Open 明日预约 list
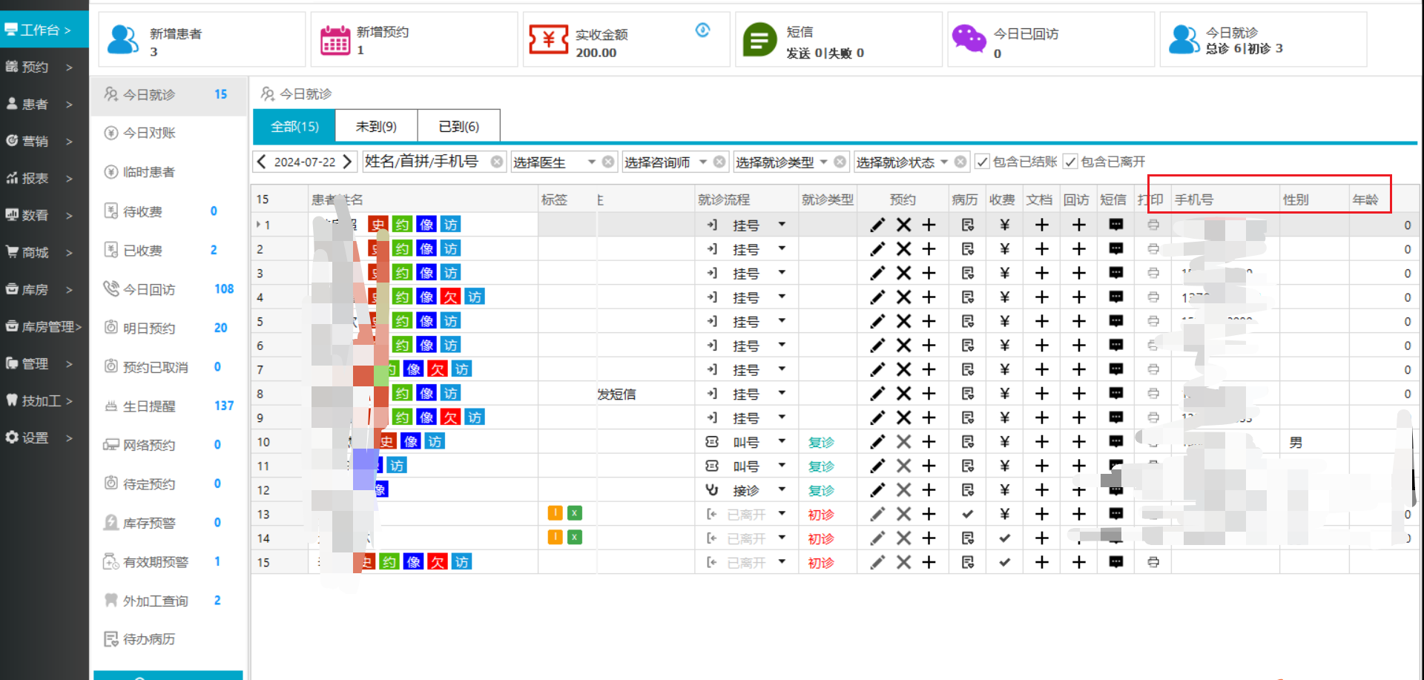 169,328
